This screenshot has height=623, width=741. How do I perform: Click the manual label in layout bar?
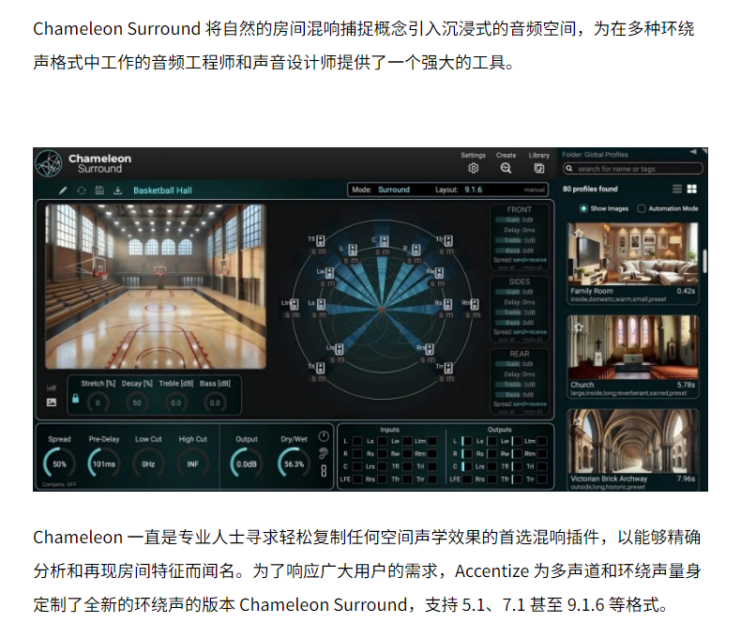(534, 190)
